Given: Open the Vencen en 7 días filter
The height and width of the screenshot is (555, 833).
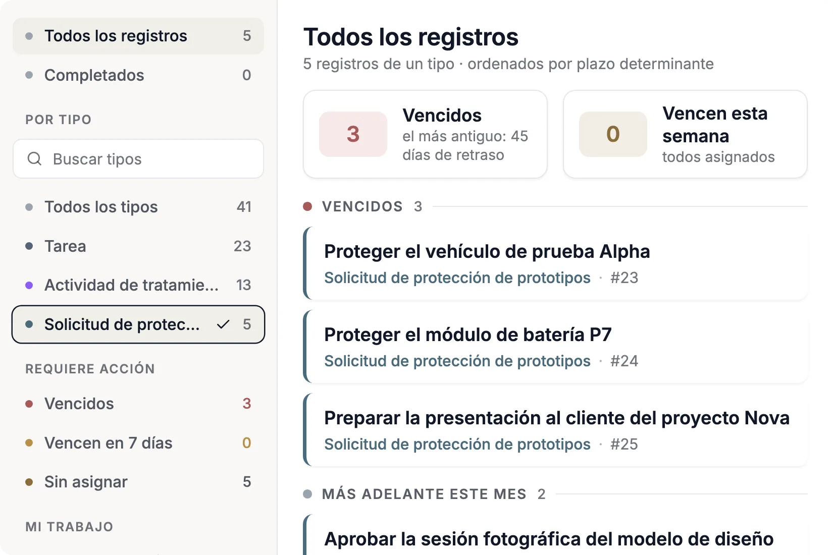Looking at the screenshot, I should [x=138, y=443].
